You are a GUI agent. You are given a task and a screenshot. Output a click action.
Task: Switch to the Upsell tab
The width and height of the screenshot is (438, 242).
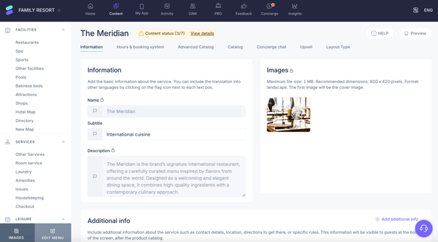[306, 47]
